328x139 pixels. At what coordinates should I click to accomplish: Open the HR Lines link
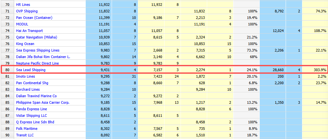click(23, 4)
